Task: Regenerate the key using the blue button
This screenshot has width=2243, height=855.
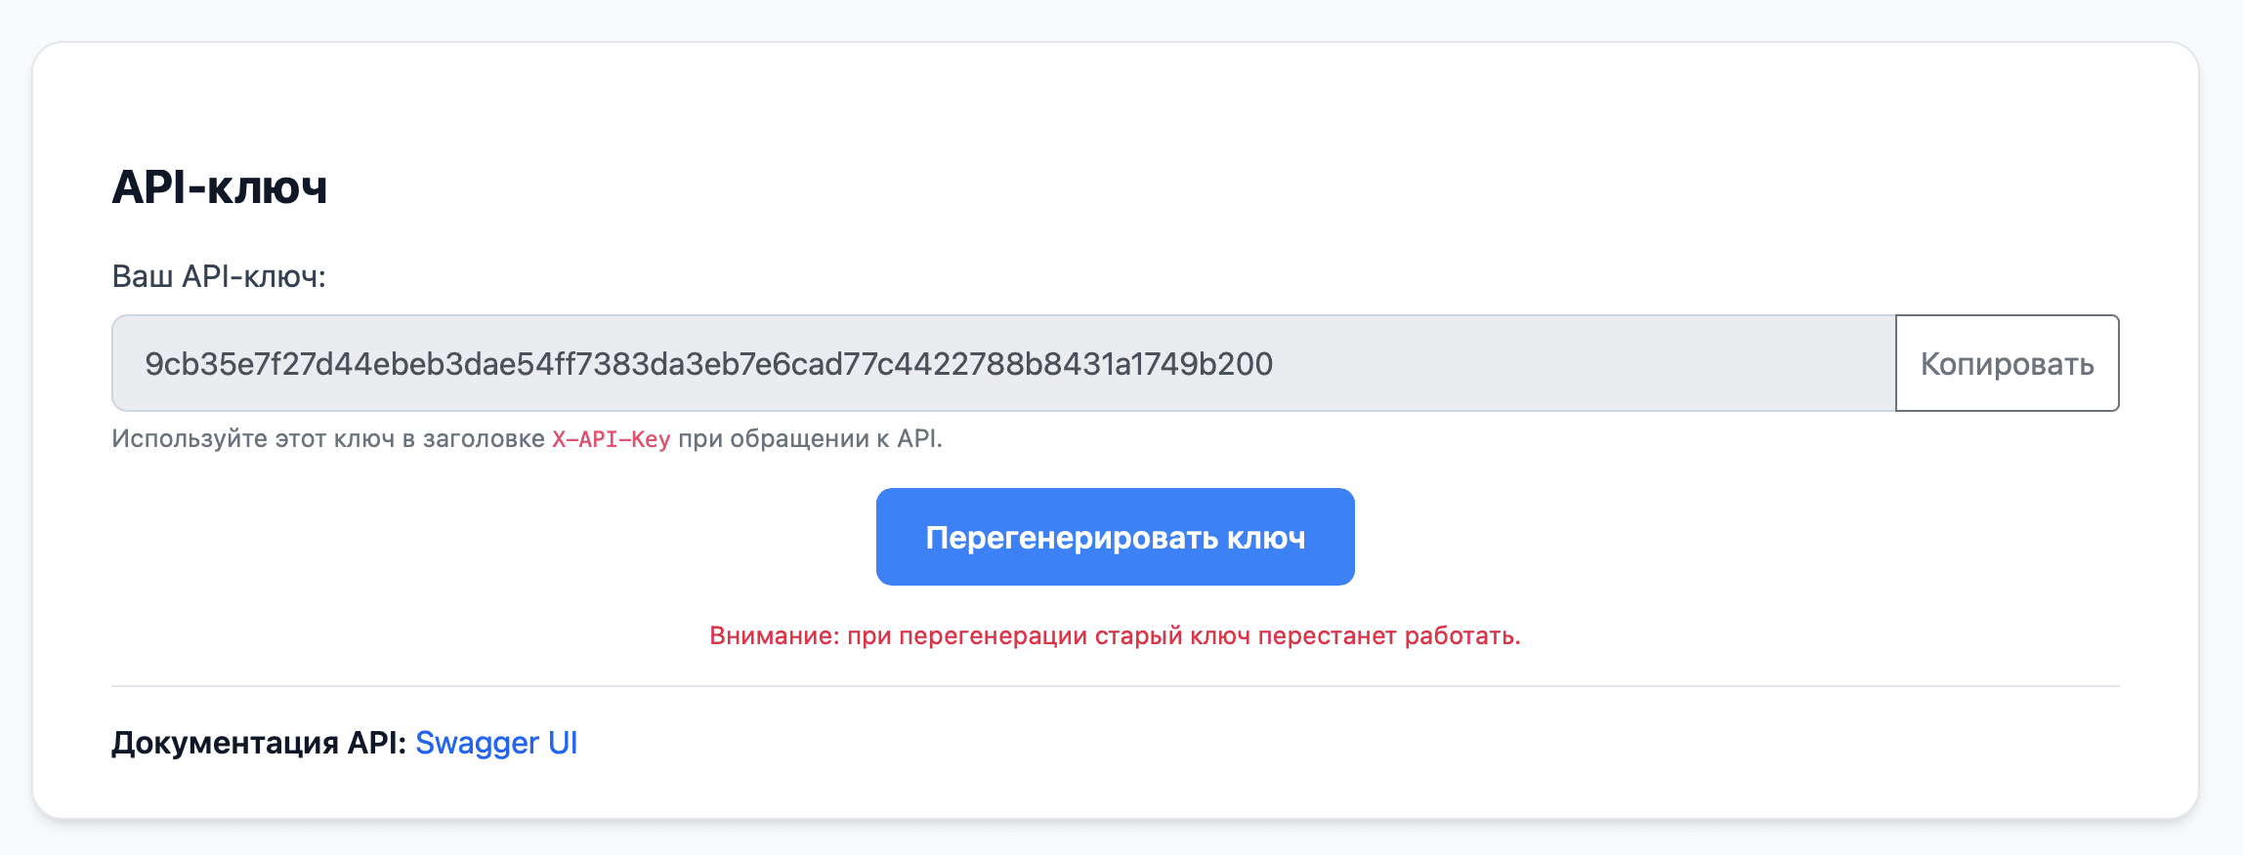Action: pyautogui.click(x=1115, y=537)
